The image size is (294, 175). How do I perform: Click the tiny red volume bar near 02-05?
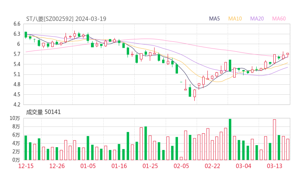(181, 158)
